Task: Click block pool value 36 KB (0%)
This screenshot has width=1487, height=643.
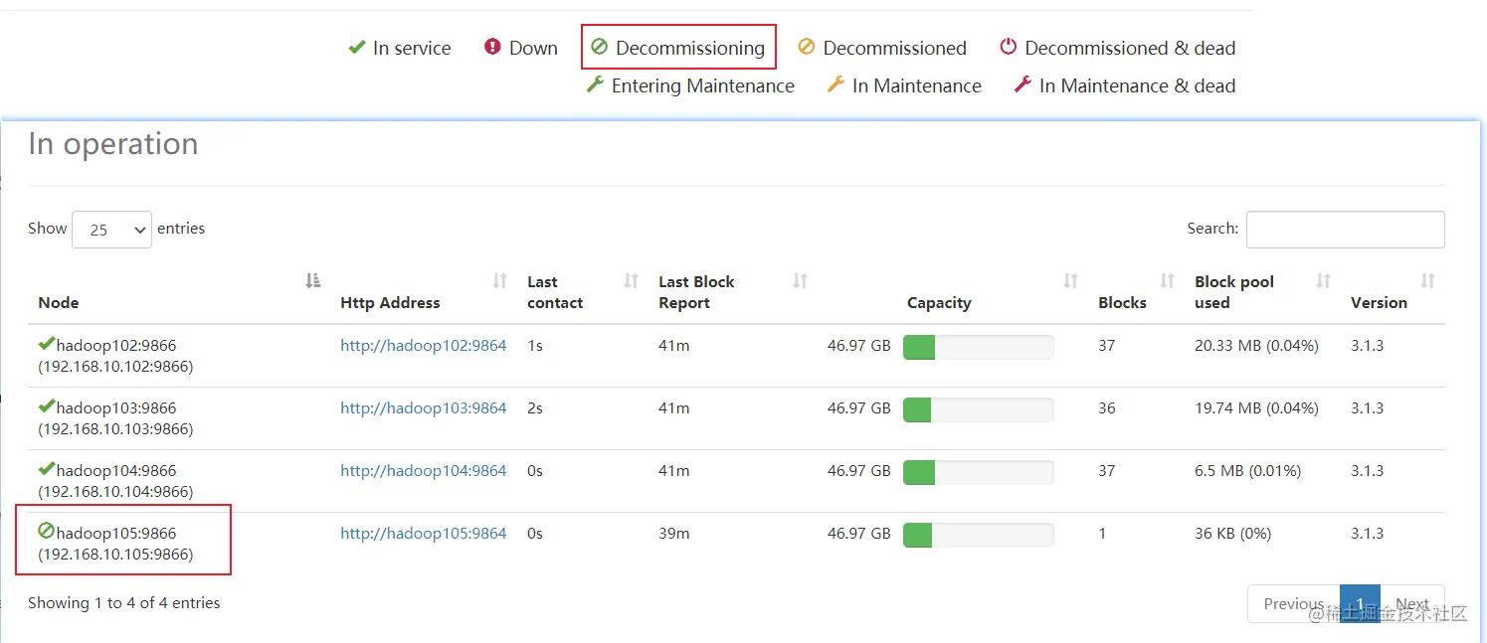Action: pyautogui.click(x=1233, y=534)
